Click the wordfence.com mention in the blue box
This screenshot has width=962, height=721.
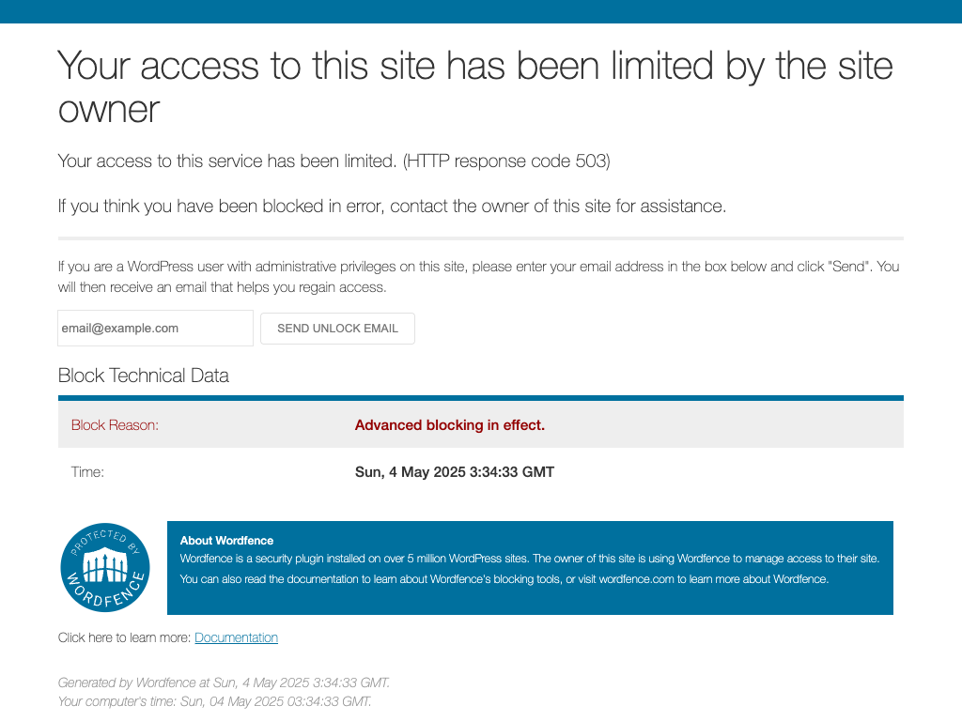(636, 579)
